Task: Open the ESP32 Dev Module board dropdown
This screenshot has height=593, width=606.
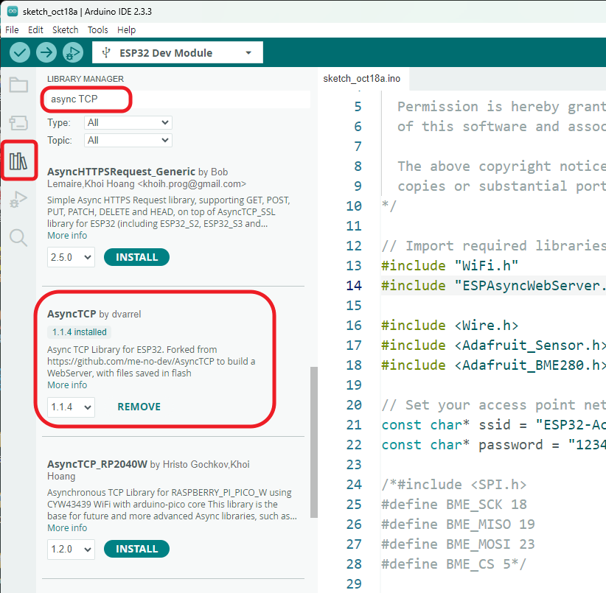Action: pos(178,52)
